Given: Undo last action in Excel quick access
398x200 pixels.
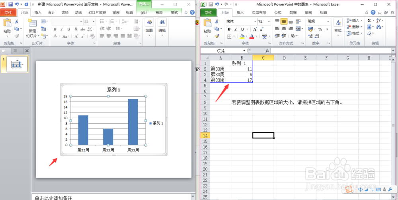Looking at the screenshot, I should (217, 4).
